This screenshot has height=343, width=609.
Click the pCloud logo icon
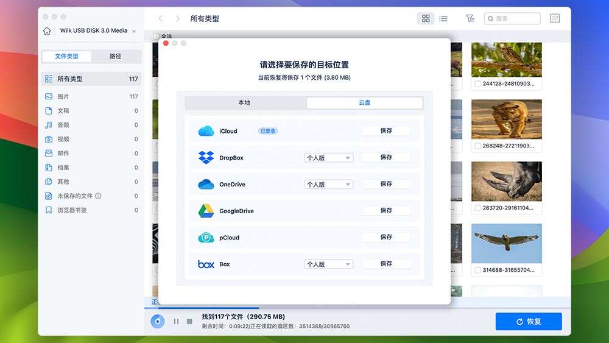click(x=206, y=238)
